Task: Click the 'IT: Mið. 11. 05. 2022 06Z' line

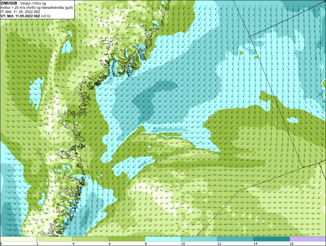Action: (20, 12)
